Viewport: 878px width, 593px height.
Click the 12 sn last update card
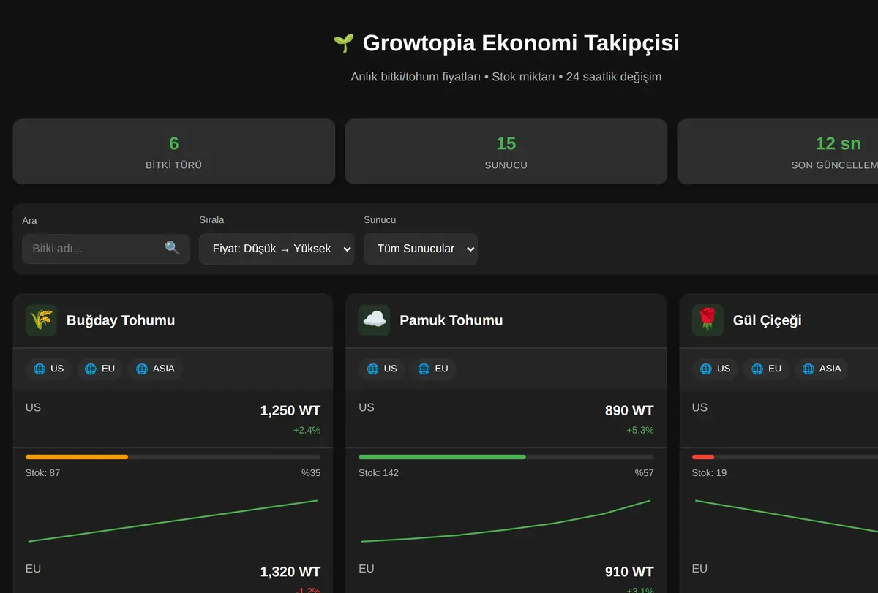coord(778,151)
